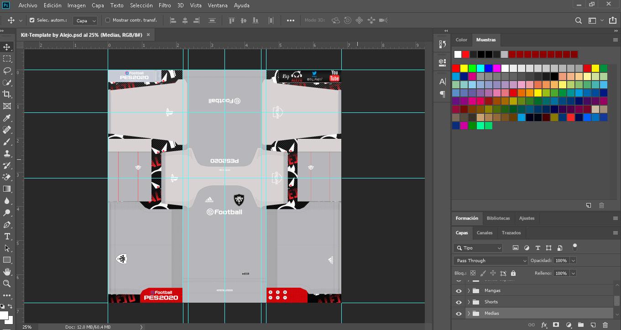Select the Dodge tool
Image resolution: width=621 pixels, height=330 pixels.
click(7, 213)
